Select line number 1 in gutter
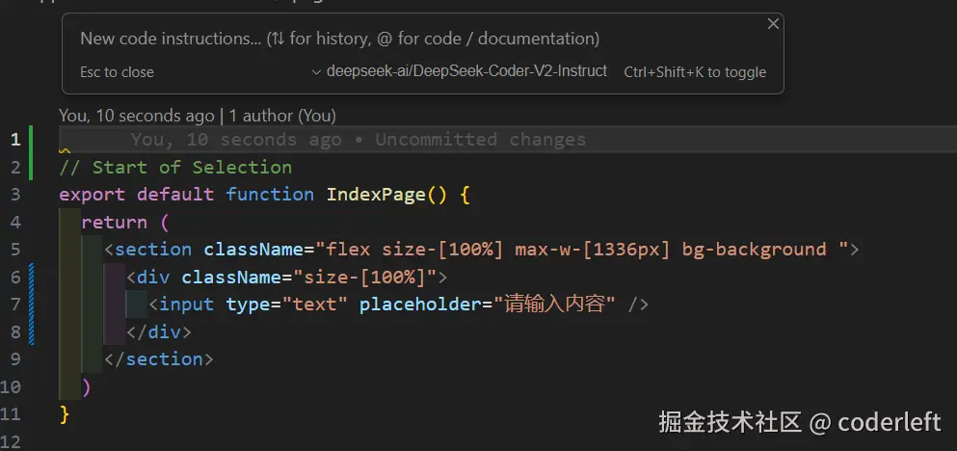Viewport: 957px width, 451px height. 15,140
